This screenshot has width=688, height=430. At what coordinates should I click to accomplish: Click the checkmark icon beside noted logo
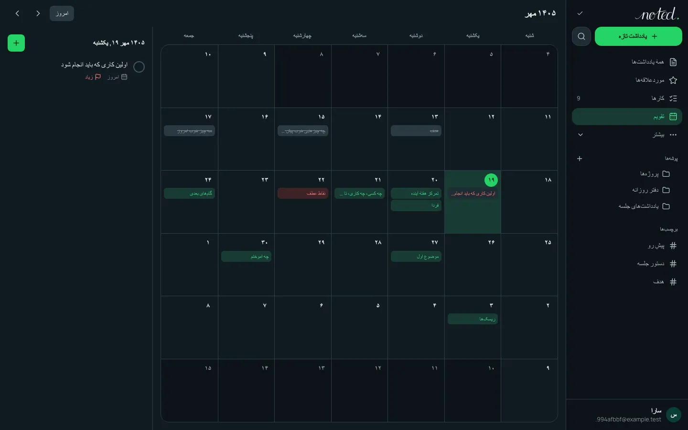[x=580, y=13]
